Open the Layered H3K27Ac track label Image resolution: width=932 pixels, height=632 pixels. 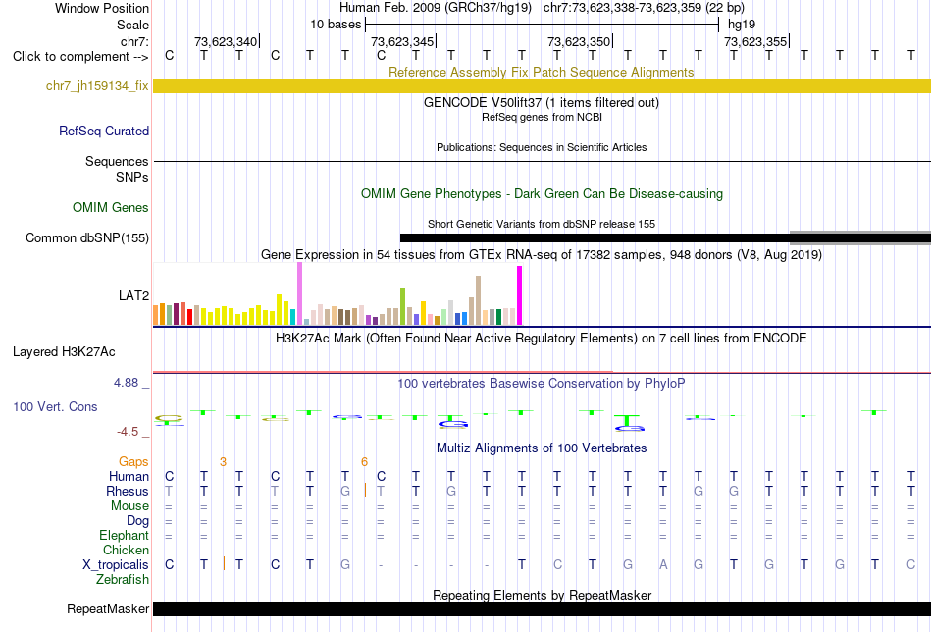[64, 352]
